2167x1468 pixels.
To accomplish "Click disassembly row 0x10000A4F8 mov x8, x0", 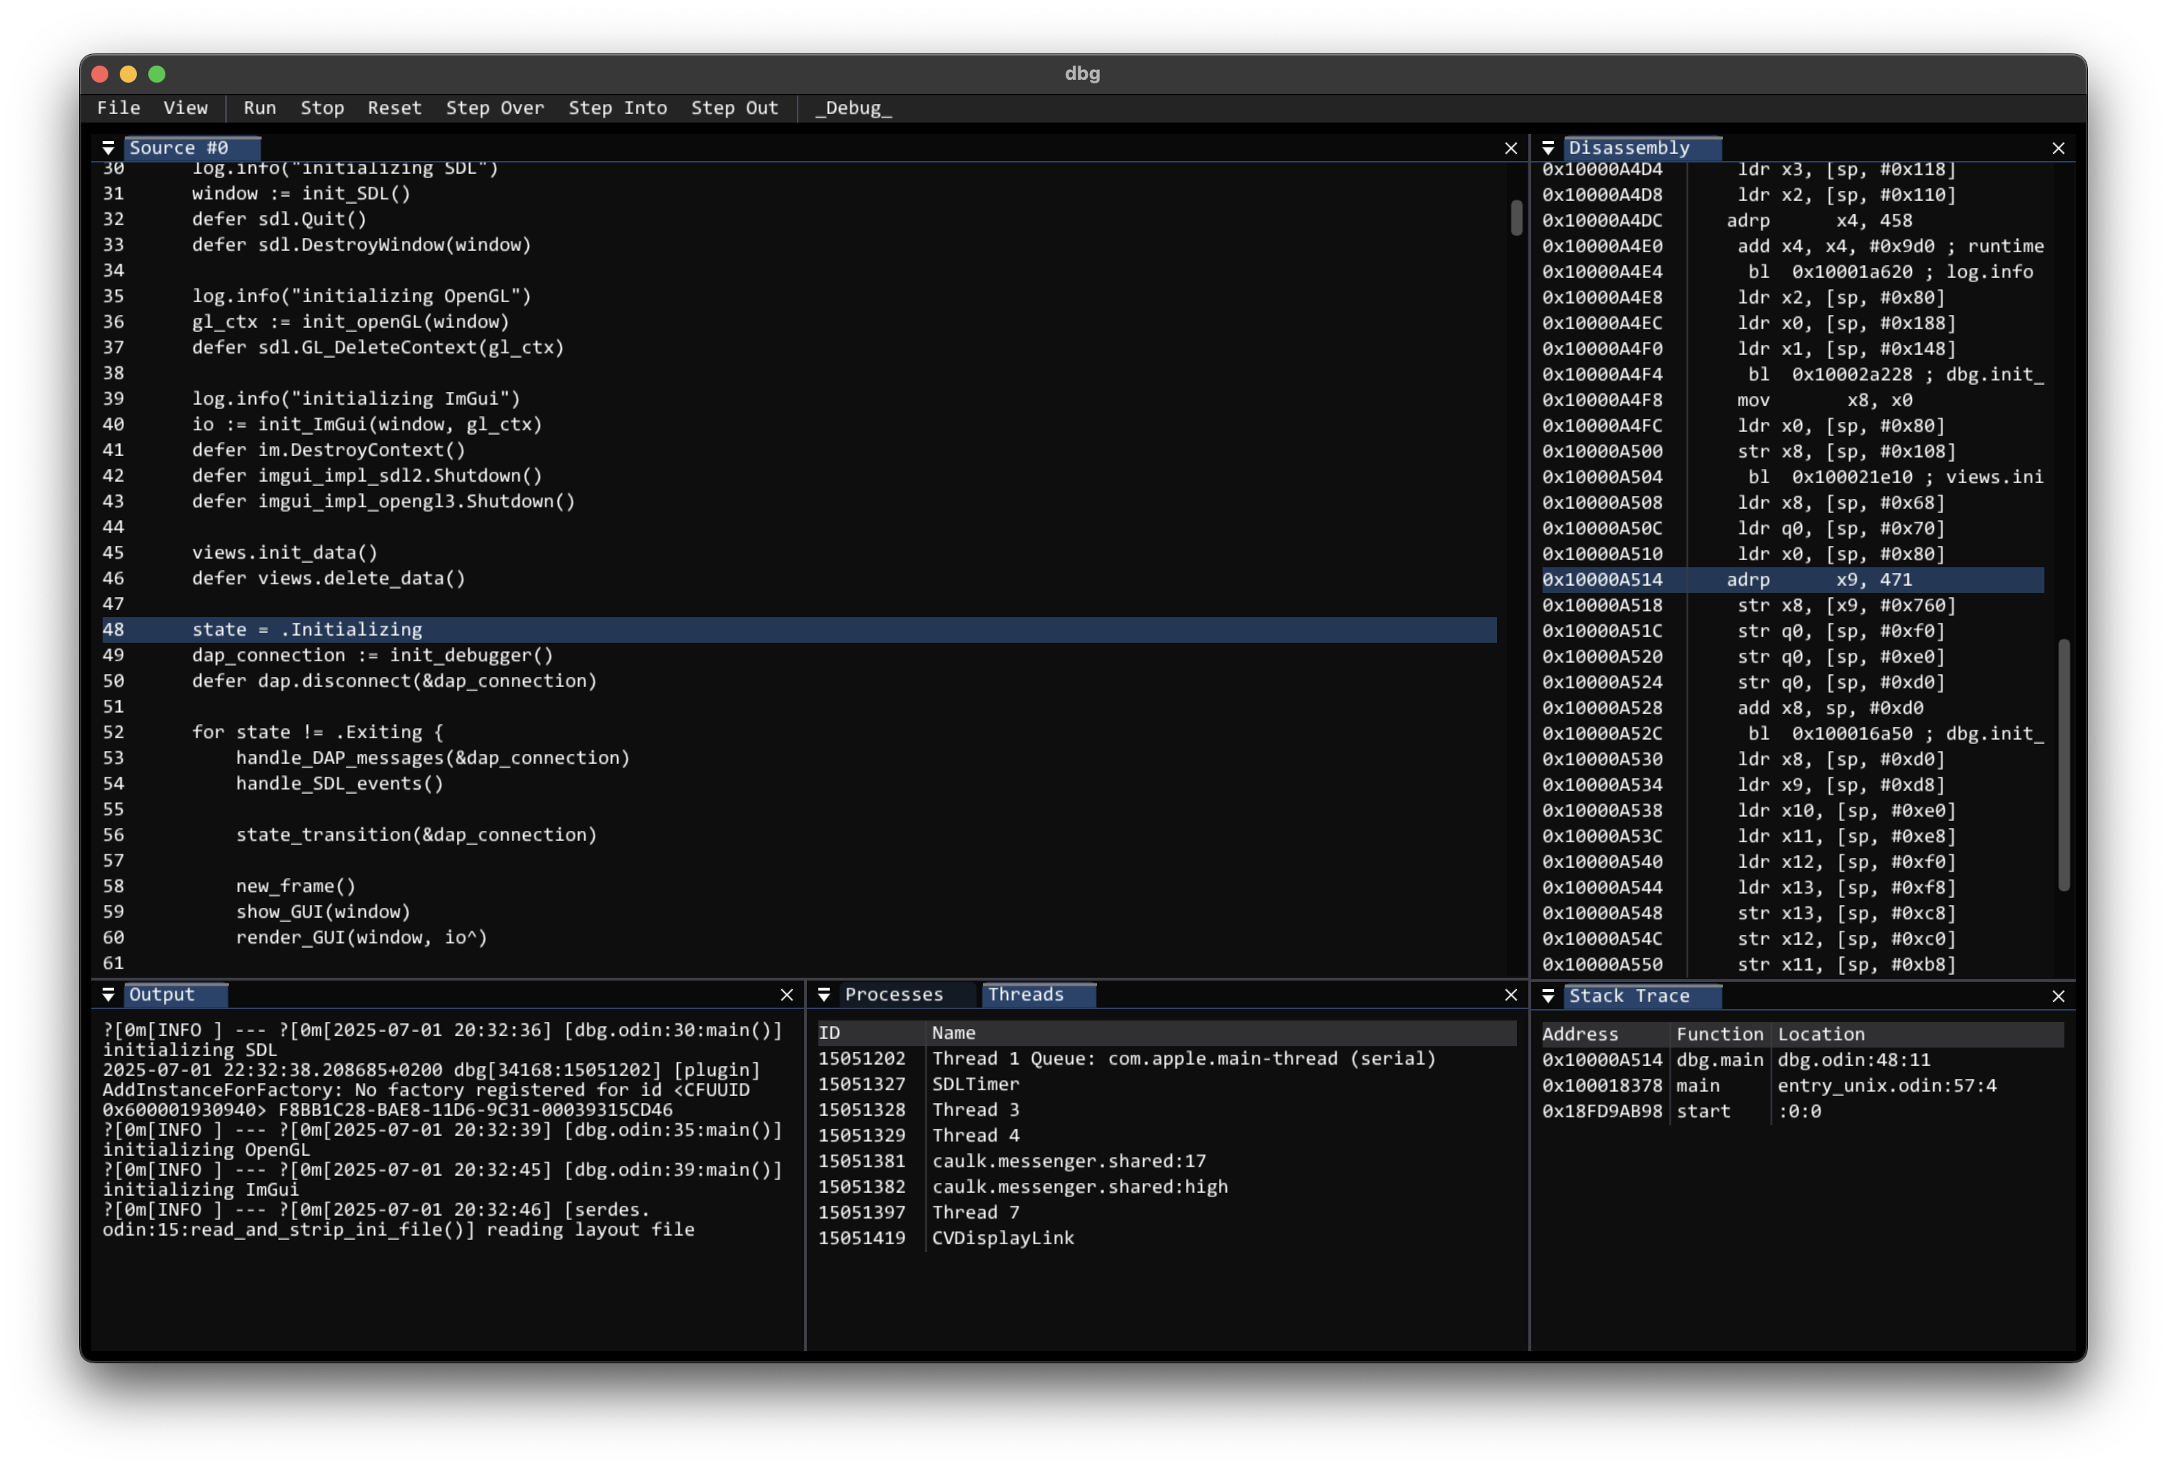I will click(x=1792, y=400).
